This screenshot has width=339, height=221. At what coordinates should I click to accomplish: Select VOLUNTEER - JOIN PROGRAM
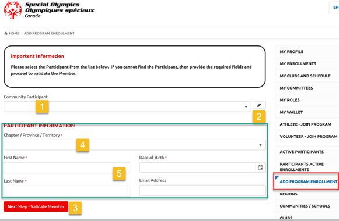pyautogui.click(x=309, y=136)
